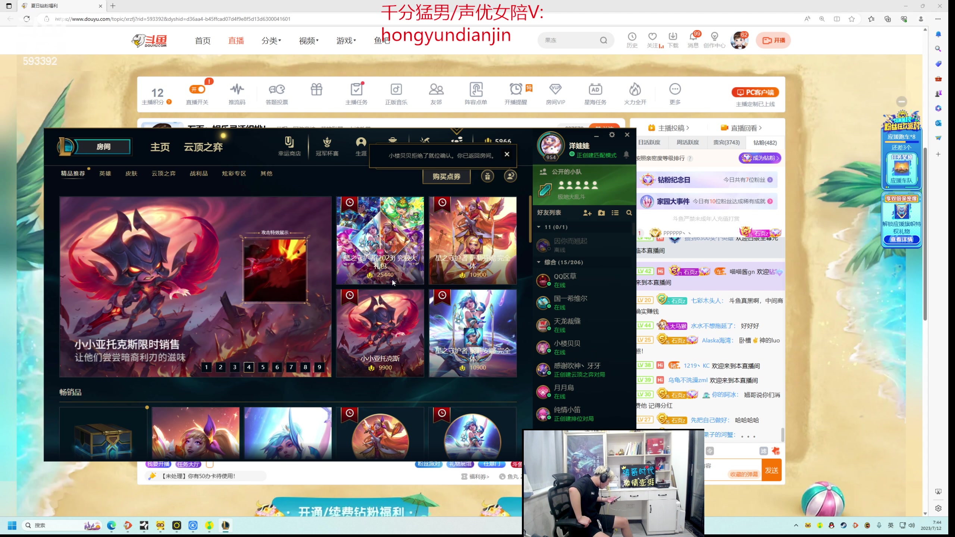
Task: Open the 答题投票 quiz vote icon
Action: coord(277,94)
